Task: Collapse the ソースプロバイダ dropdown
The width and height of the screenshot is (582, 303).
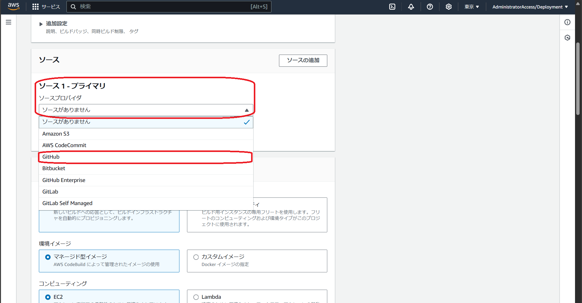Action: pyautogui.click(x=146, y=110)
